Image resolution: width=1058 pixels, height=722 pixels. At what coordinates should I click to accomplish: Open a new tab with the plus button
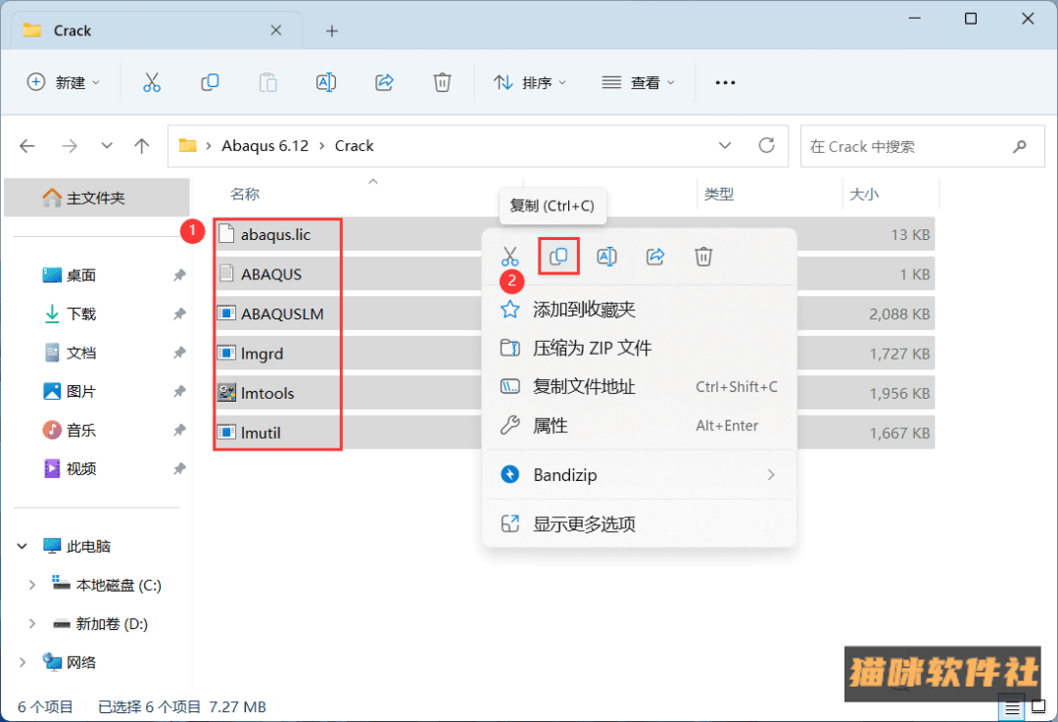pyautogui.click(x=332, y=31)
